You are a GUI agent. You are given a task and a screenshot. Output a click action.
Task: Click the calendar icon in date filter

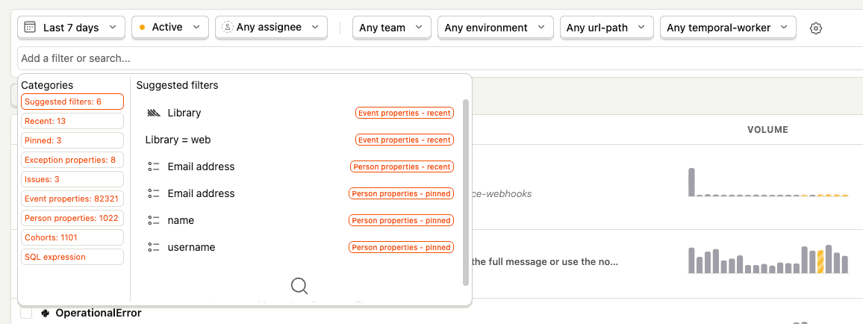coord(31,27)
